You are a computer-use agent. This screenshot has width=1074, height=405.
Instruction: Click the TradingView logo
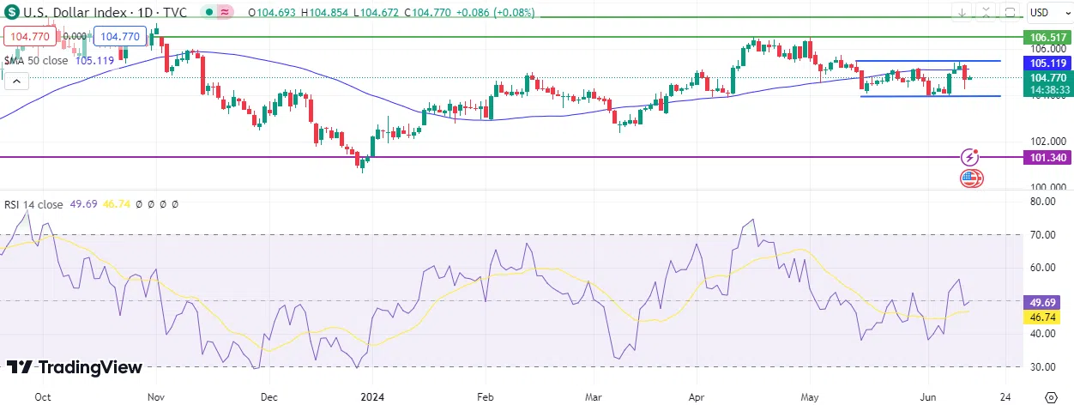[75, 367]
